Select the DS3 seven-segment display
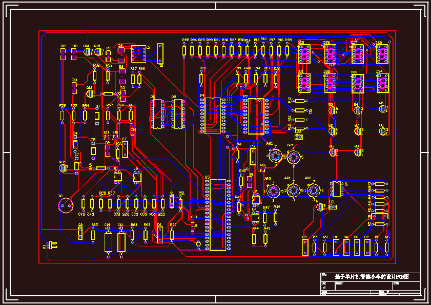This screenshot has width=431, height=305. click(358, 84)
